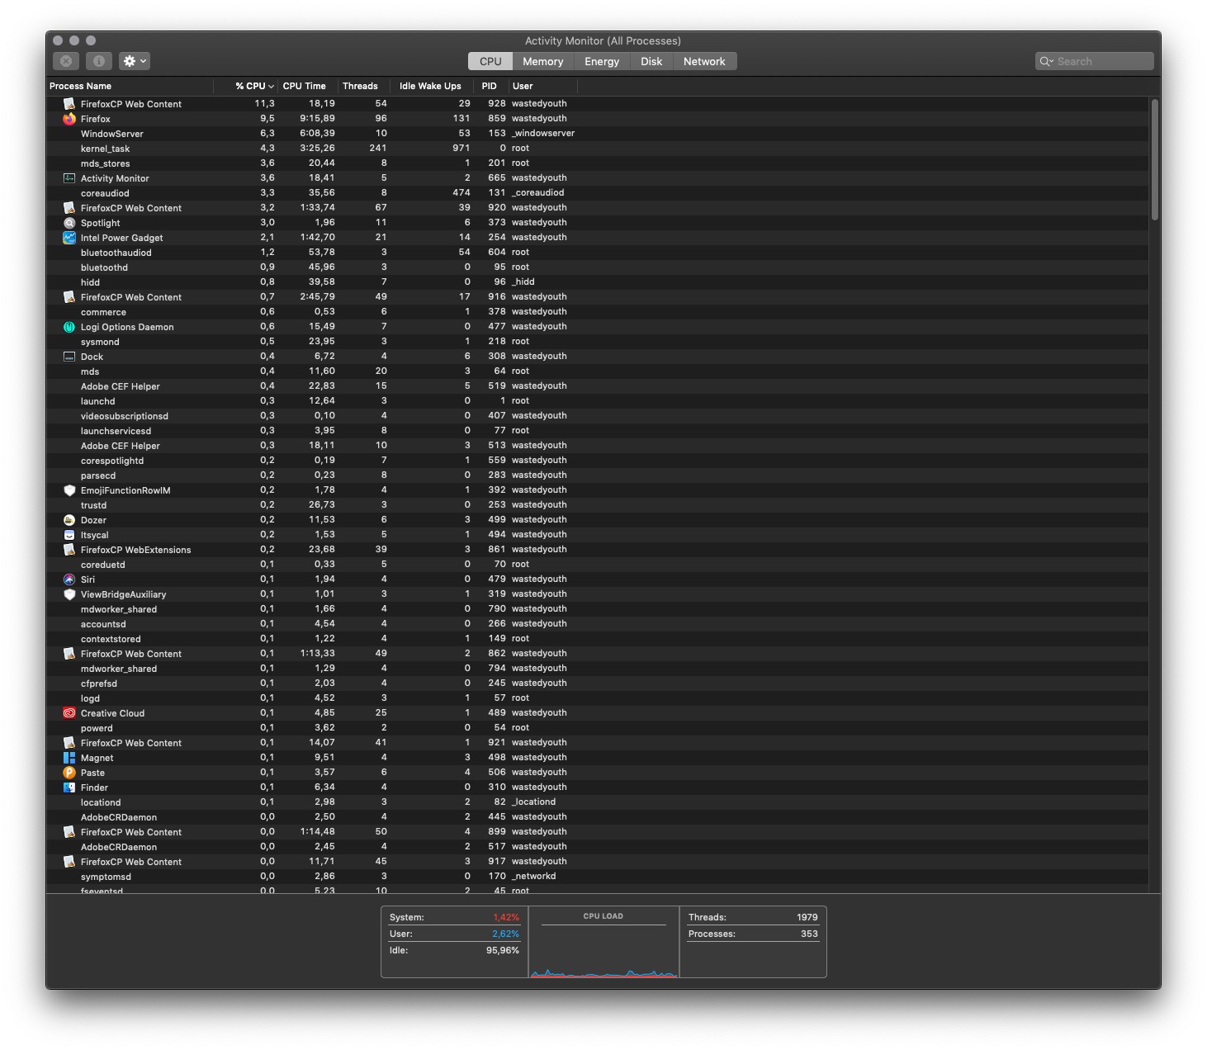This screenshot has width=1207, height=1050.
Task: Select the mds_stores process row
Action: [597, 163]
